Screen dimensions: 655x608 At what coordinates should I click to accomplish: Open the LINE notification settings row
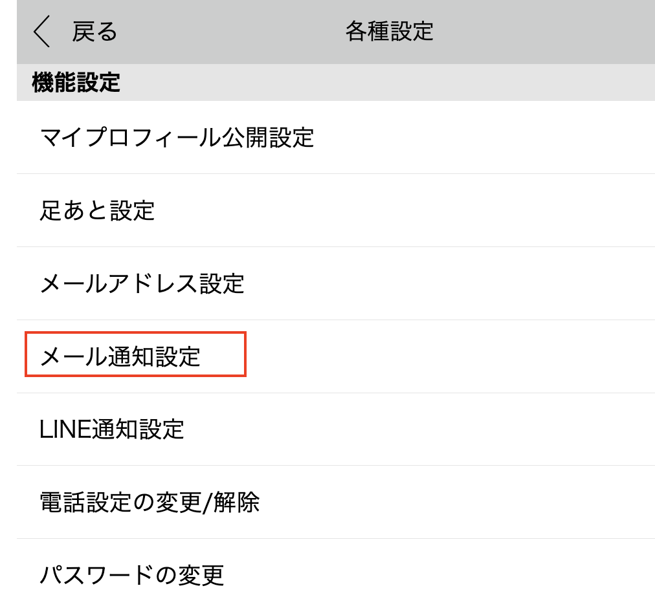coord(335,429)
